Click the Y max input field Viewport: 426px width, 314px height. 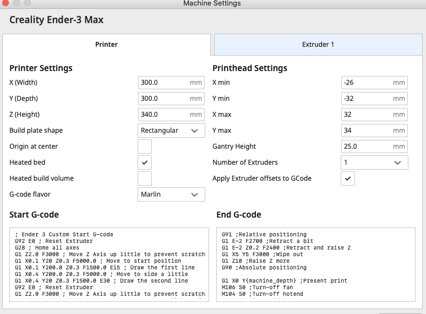(374, 131)
